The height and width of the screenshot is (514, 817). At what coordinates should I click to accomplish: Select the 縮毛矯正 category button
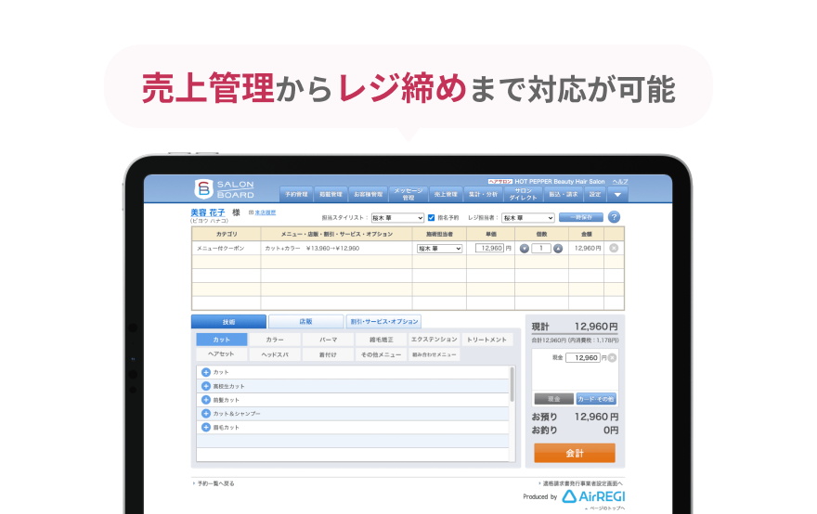(x=382, y=340)
